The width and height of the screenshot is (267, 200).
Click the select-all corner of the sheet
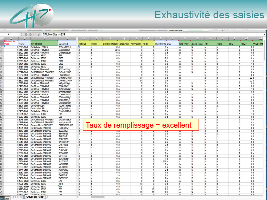(2, 39)
